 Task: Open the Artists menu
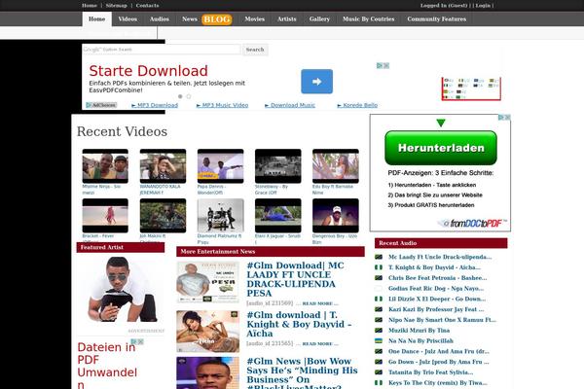pyautogui.click(x=287, y=19)
